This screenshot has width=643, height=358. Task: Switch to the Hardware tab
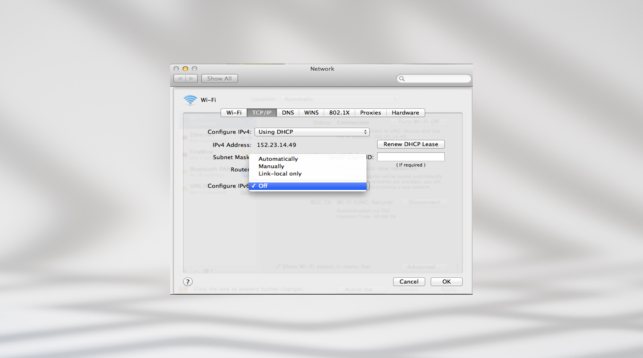[405, 113]
